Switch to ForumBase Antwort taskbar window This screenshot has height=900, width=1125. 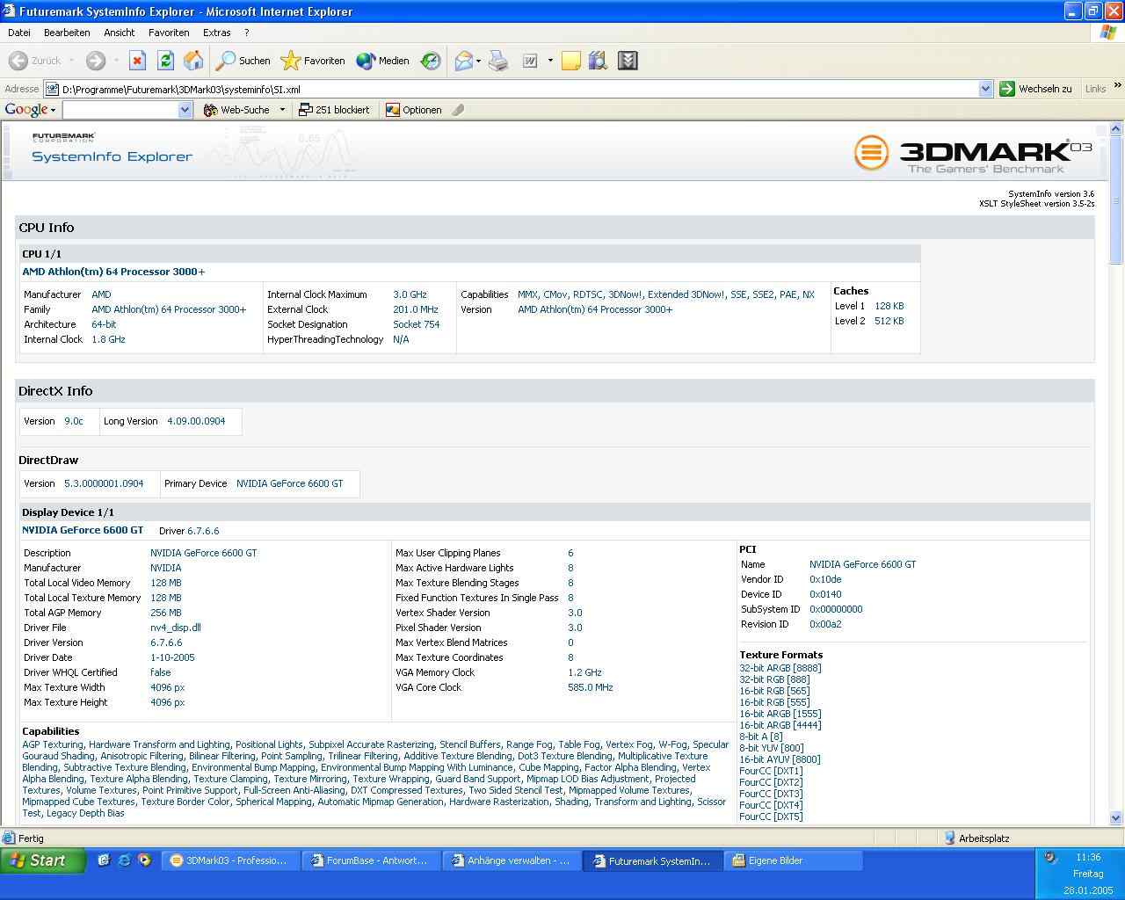tap(370, 860)
